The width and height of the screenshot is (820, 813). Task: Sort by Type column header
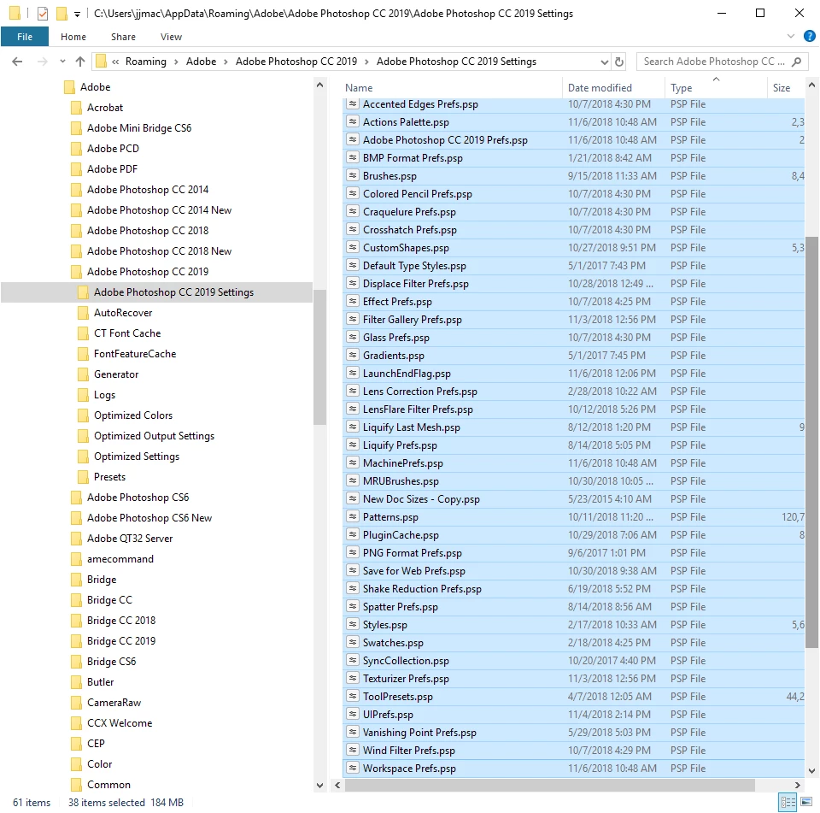pos(682,88)
